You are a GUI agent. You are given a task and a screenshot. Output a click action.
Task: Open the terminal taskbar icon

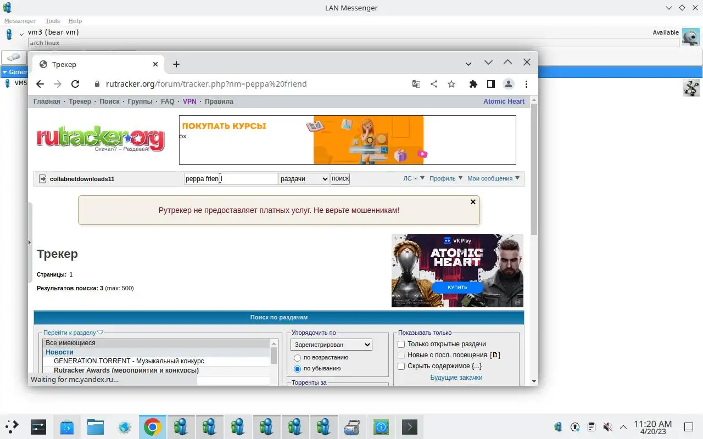409,426
